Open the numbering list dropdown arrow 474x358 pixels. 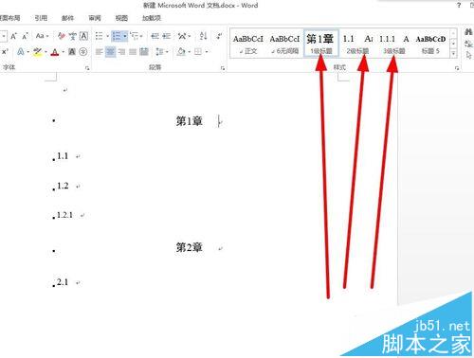[x=125, y=36]
